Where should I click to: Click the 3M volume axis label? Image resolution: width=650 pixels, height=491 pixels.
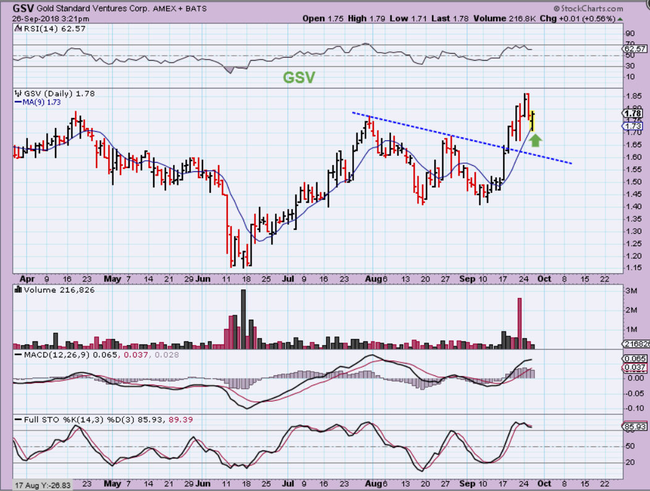tap(631, 291)
